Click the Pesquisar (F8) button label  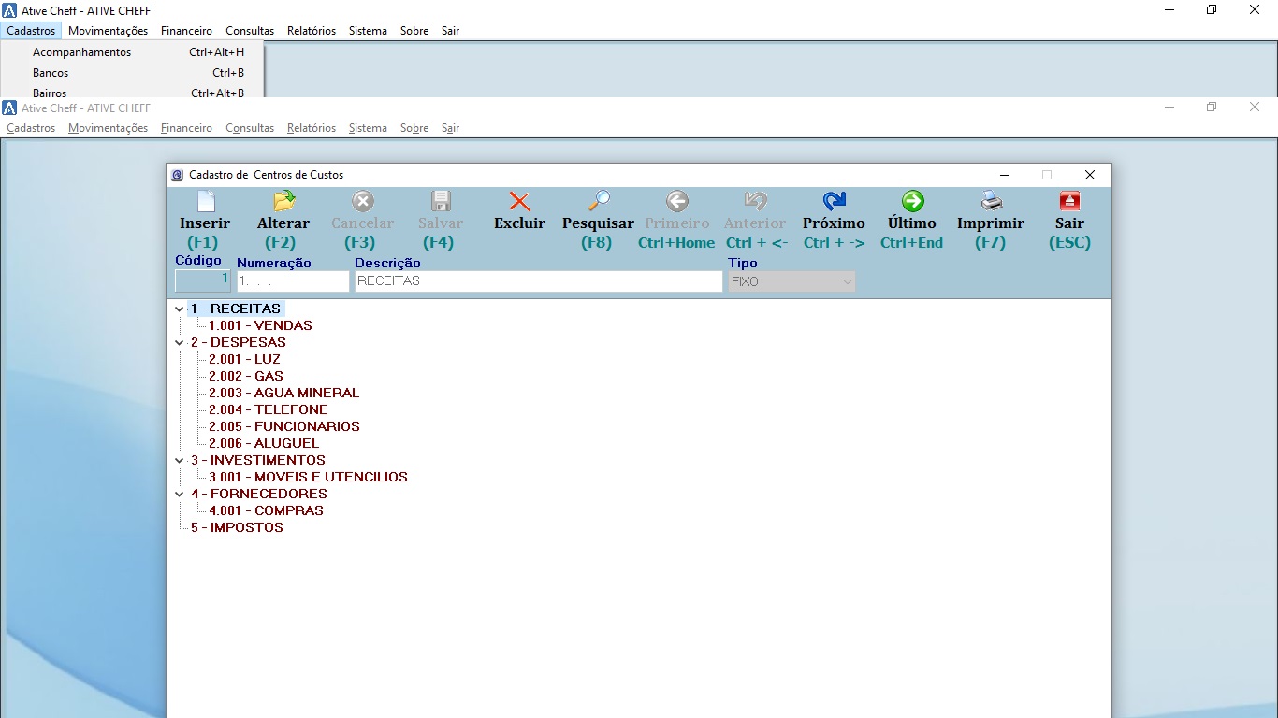tap(598, 233)
